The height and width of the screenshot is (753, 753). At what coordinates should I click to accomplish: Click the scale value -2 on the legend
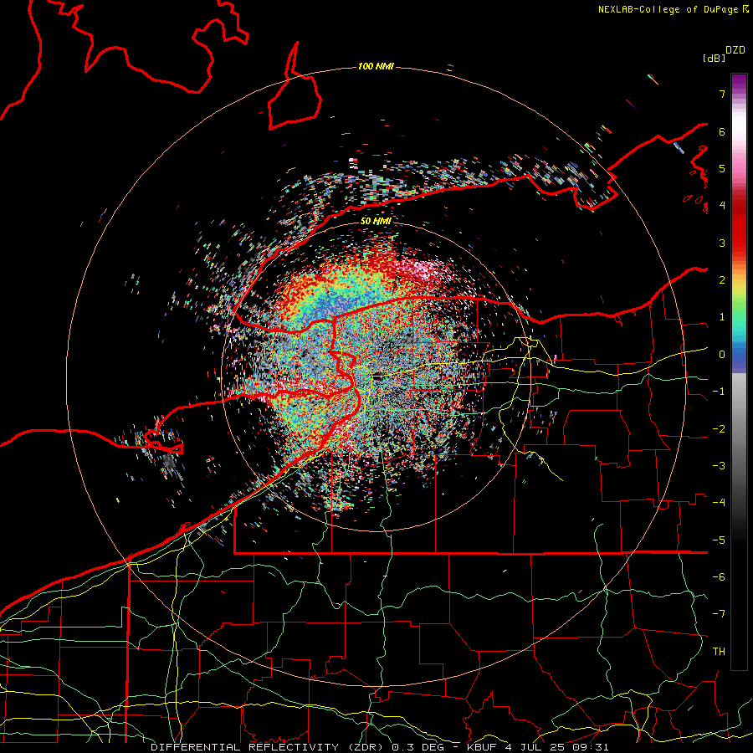click(x=719, y=429)
